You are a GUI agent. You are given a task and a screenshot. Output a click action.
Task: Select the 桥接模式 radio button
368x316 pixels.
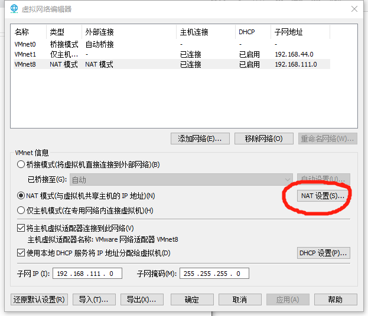tap(21, 164)
